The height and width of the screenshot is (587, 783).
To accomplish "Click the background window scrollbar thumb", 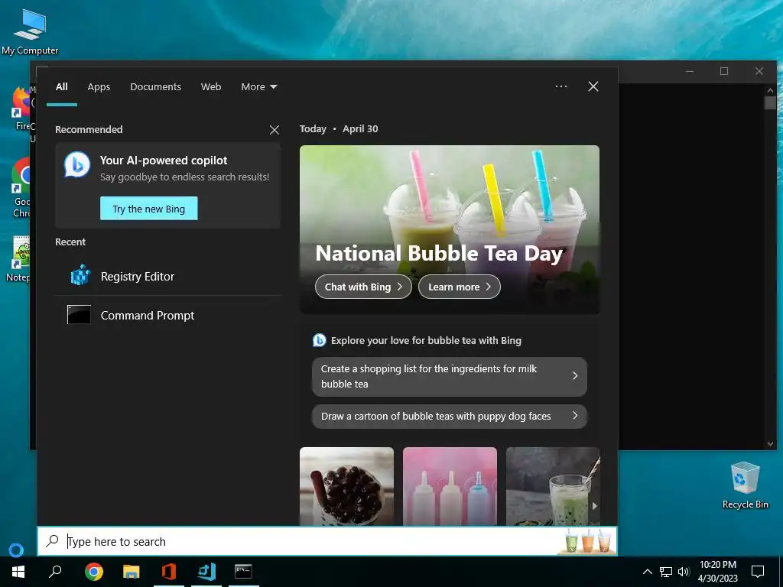I will [x=770, y=103].
